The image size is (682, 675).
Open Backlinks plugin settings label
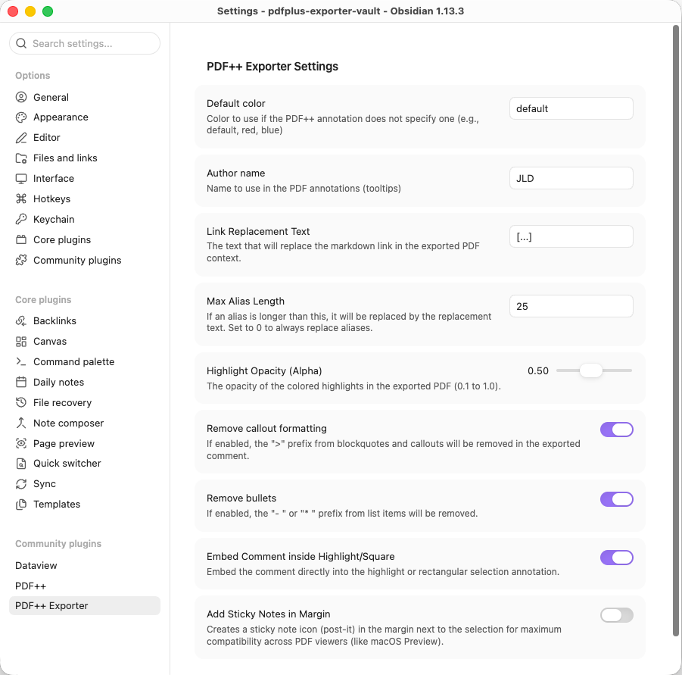tap(54, 320)
